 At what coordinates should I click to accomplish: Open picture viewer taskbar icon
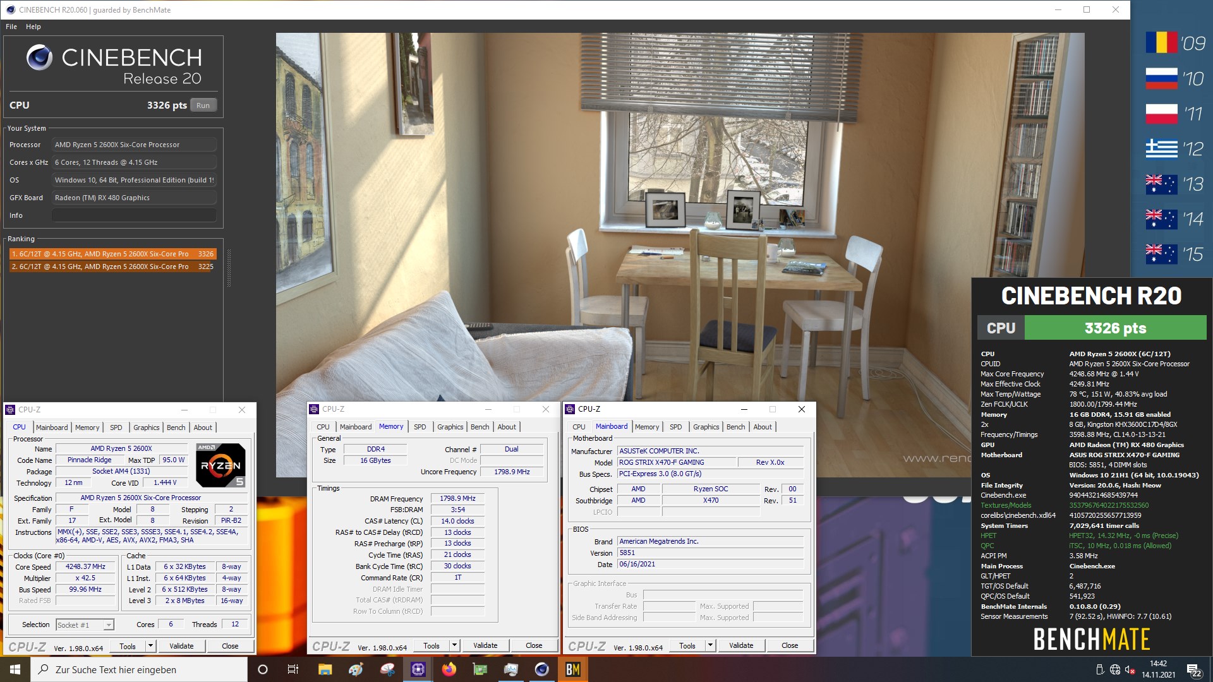(x=511, y=669)
